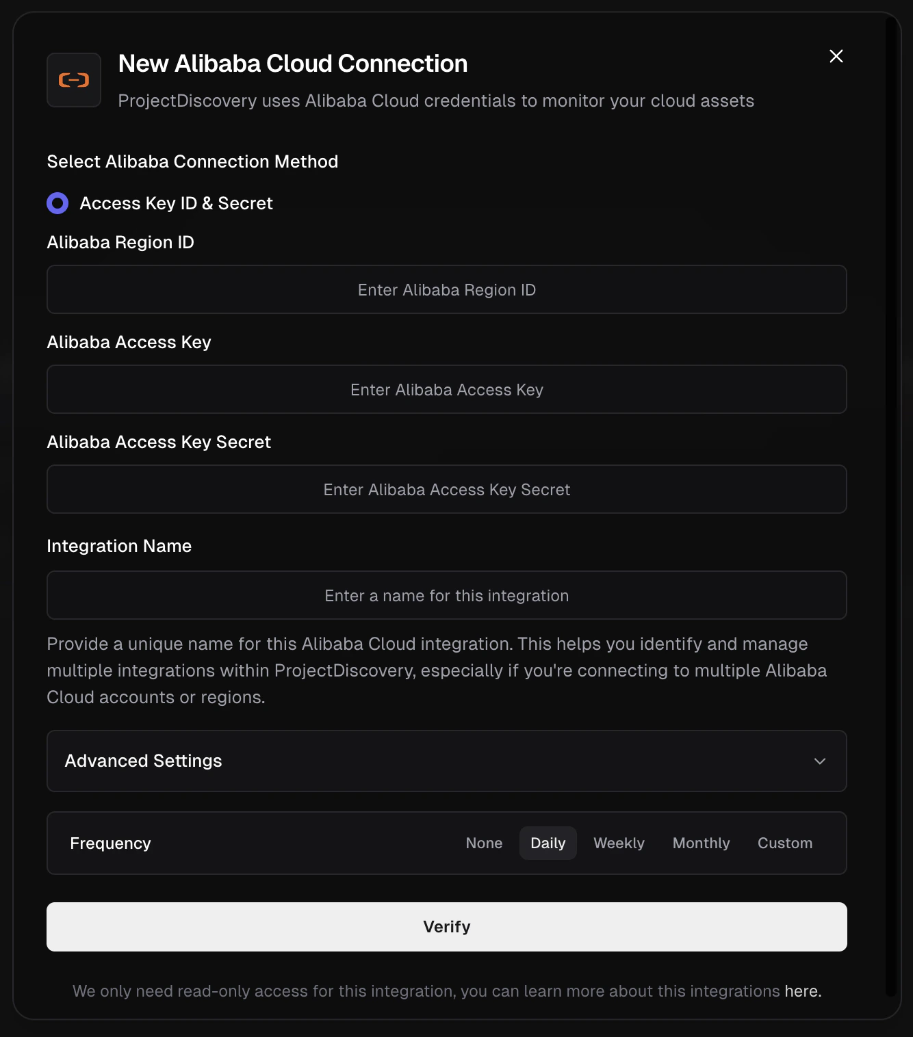Expand the Advanced Settings section
Viewport: 913px width, 1037px height.
446,761
